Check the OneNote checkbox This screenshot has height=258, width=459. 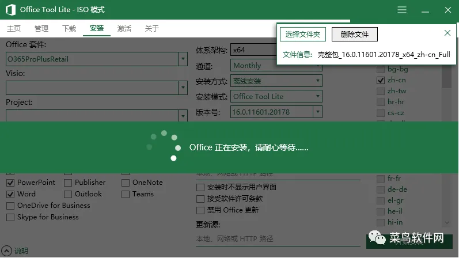[126, 183]
